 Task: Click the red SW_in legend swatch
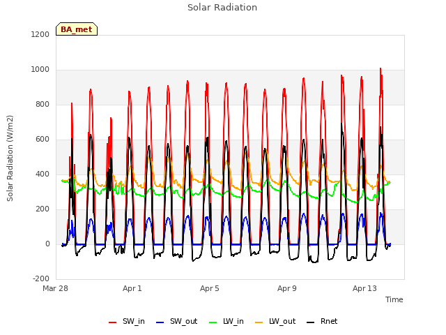click(113, 322)
